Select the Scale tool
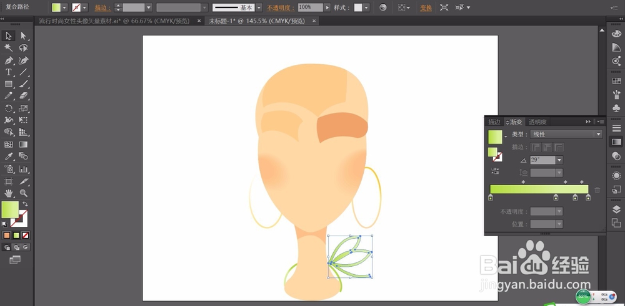Screen dimensions: 625x306 click(x=24, y=108)
